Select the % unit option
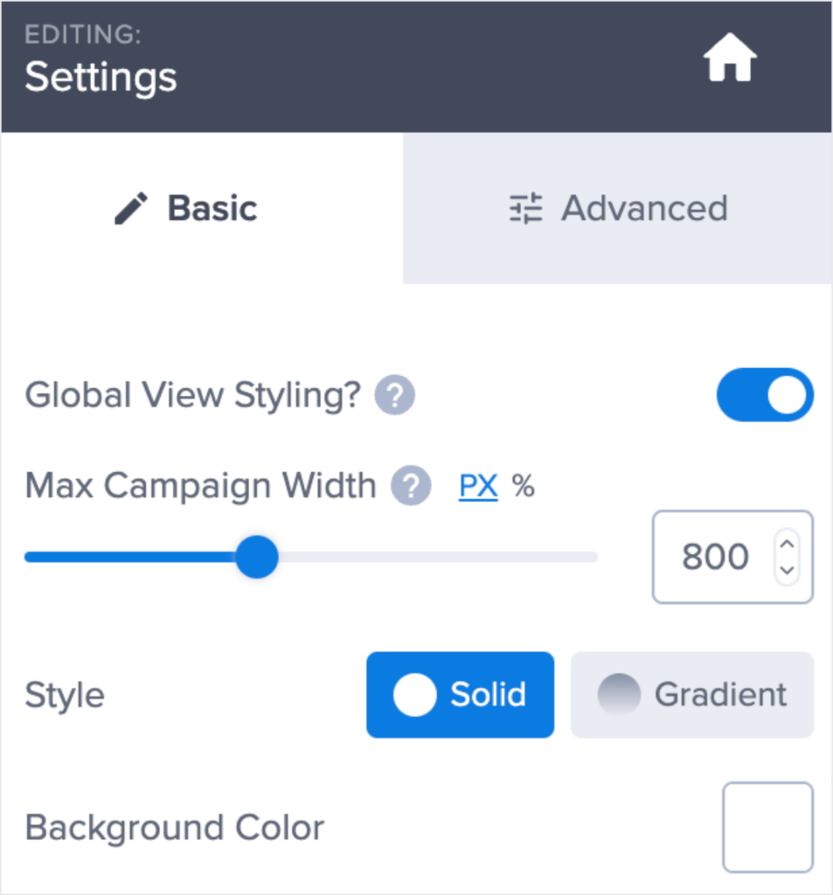833x895 pixels. pyautogui.click(x=522, y=486)
